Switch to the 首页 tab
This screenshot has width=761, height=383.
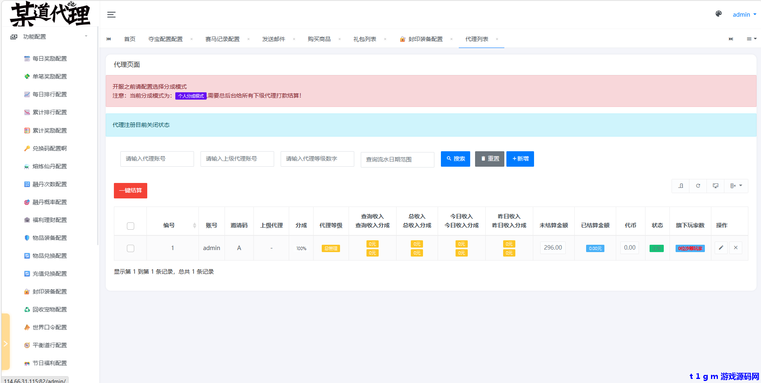tap(130, 39)
